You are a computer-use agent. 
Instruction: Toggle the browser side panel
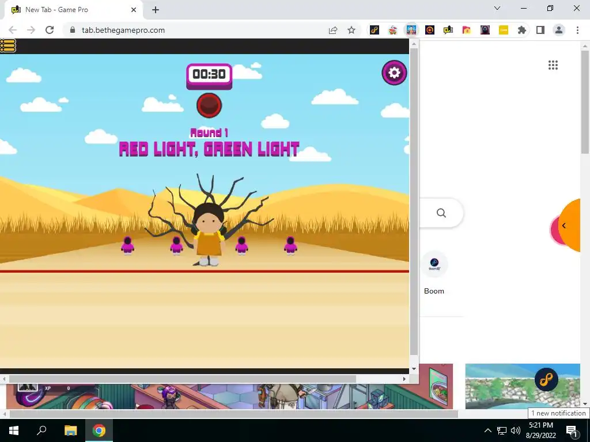pos(540,30)
